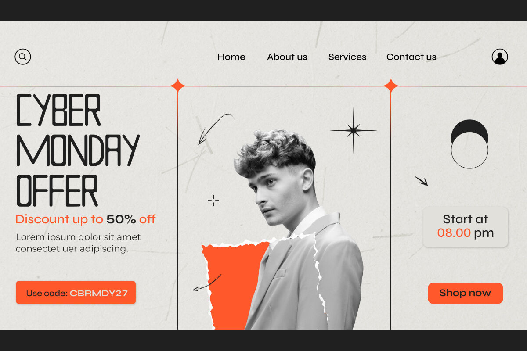Click the Use code CBRMDY27 button
Image resolution: width=527 pixels, height=351 pixels.
click(x=76, y=293)
